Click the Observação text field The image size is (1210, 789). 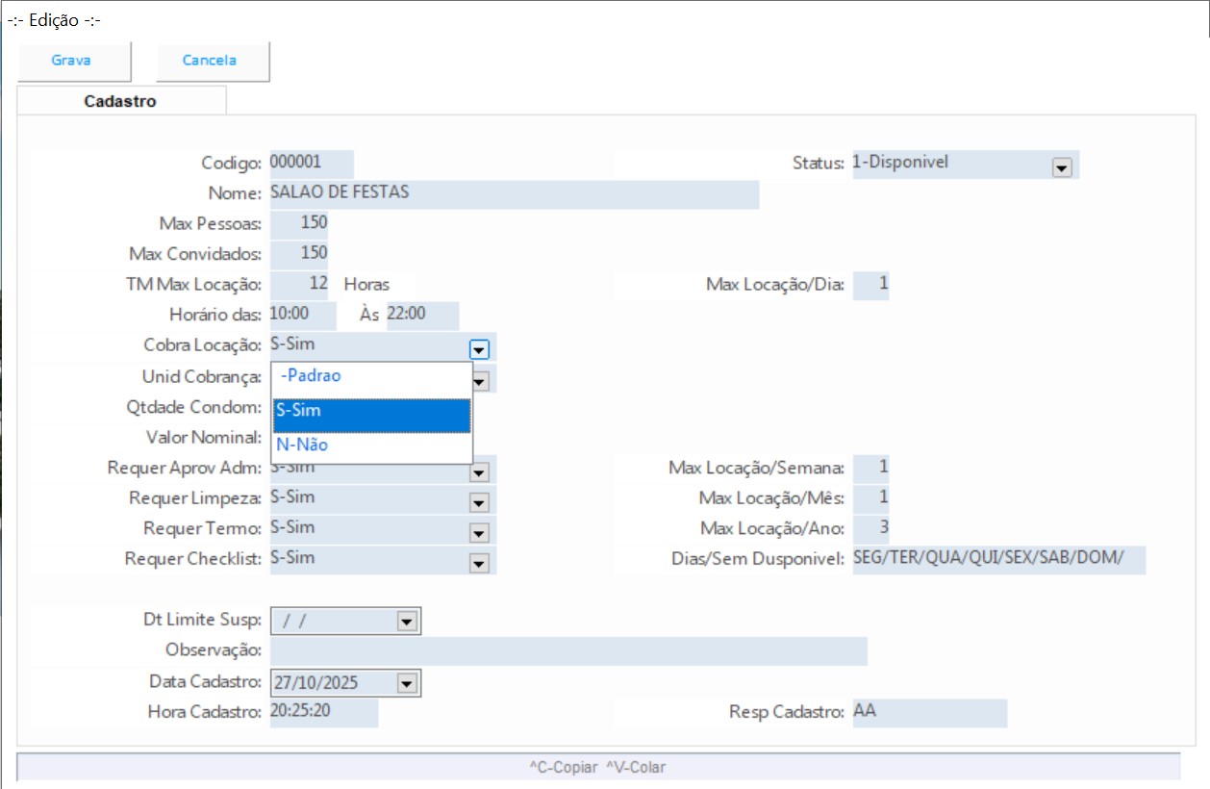(x=567, y=651)
